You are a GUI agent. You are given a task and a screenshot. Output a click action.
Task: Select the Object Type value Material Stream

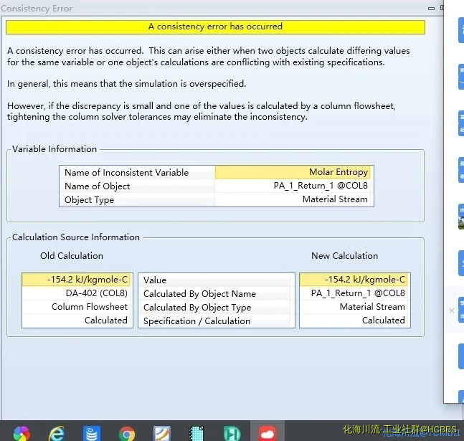tap(293, 199)
